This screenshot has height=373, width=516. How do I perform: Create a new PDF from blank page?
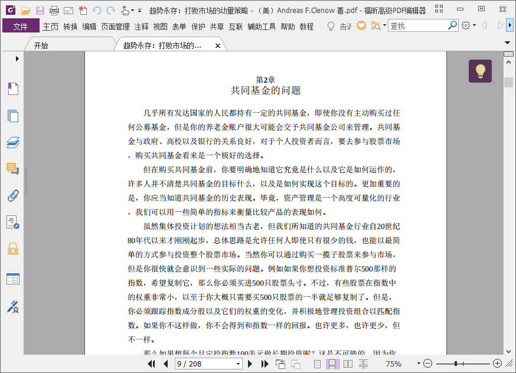(x=83, y=11)
